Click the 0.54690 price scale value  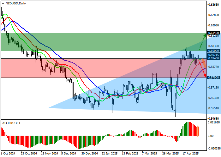[214, 119]
